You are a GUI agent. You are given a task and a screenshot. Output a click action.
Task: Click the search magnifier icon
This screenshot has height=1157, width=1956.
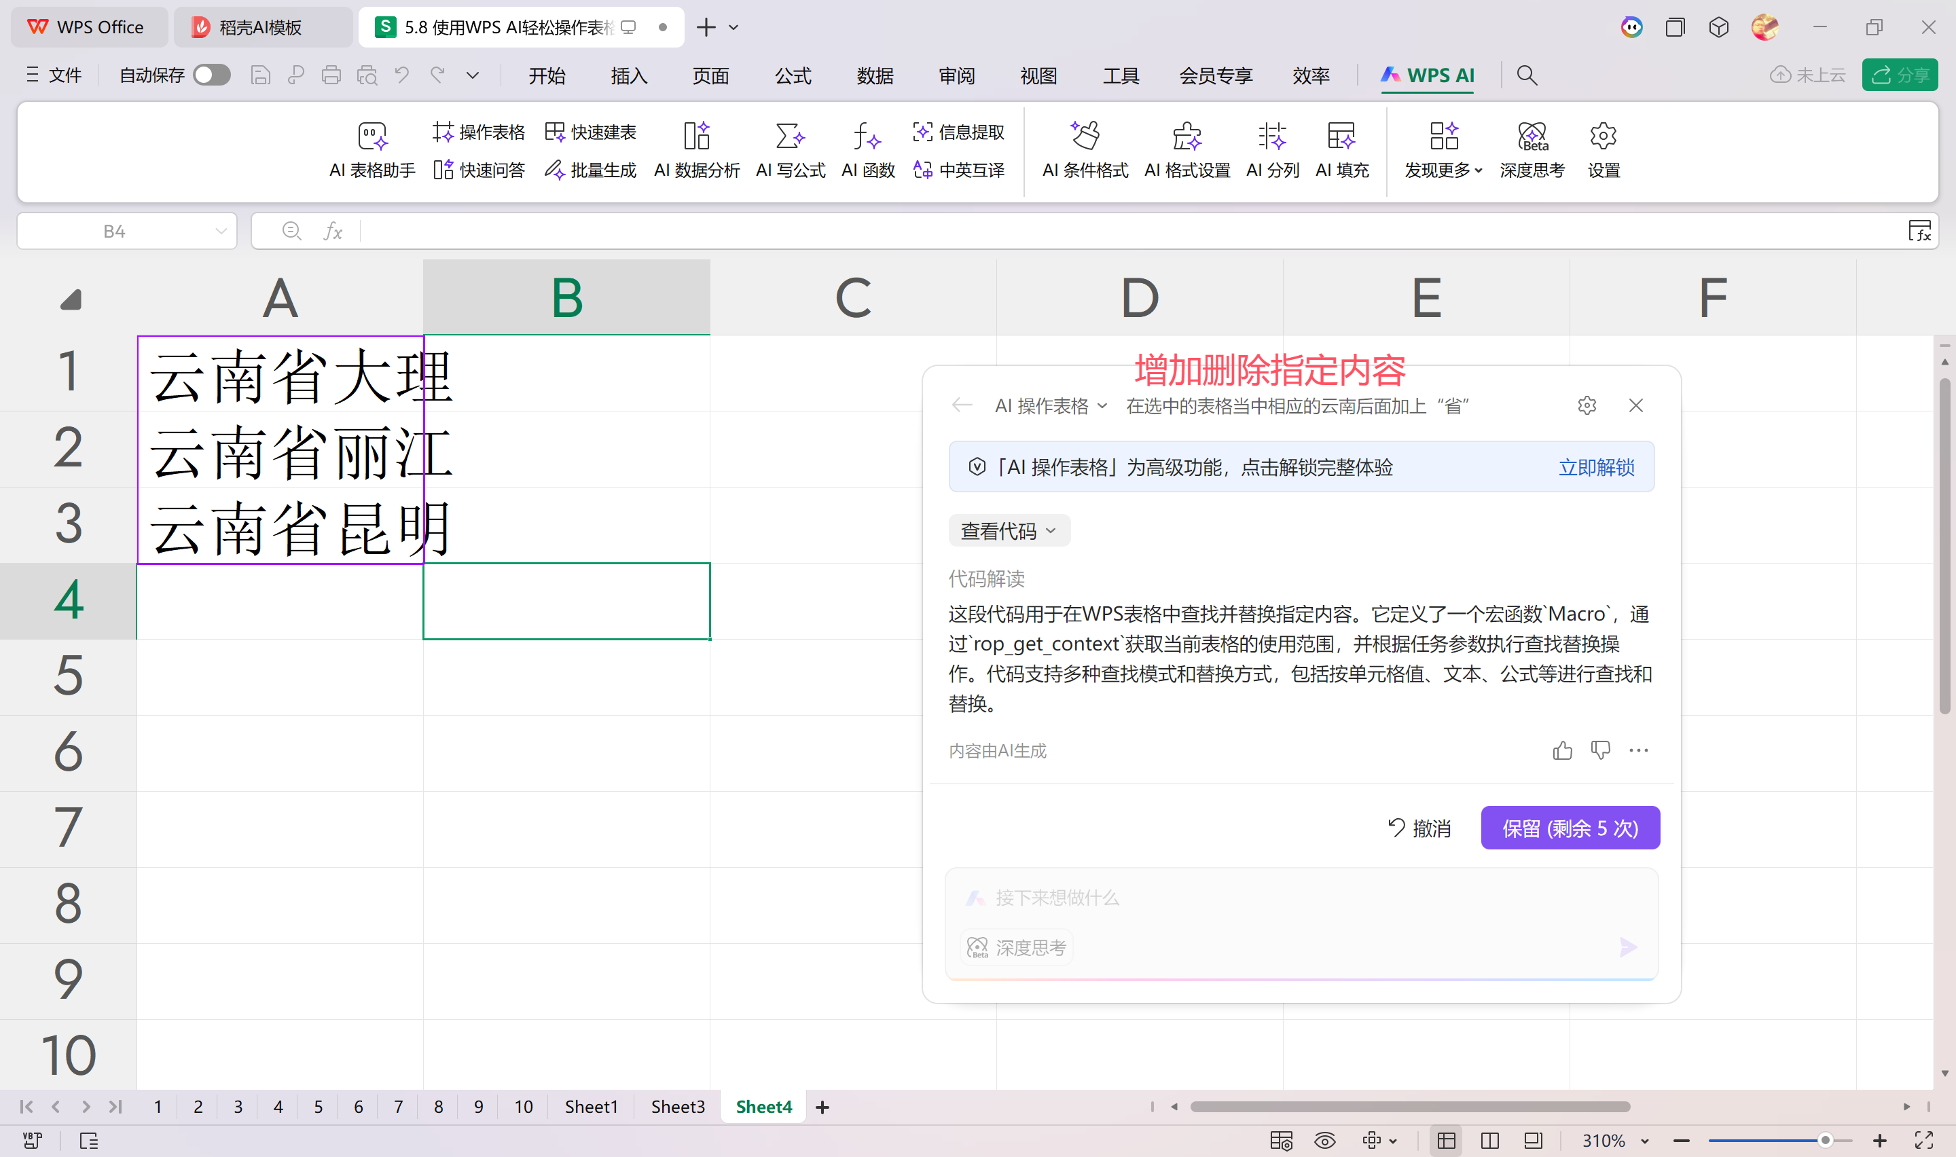tap(1527, 75)
